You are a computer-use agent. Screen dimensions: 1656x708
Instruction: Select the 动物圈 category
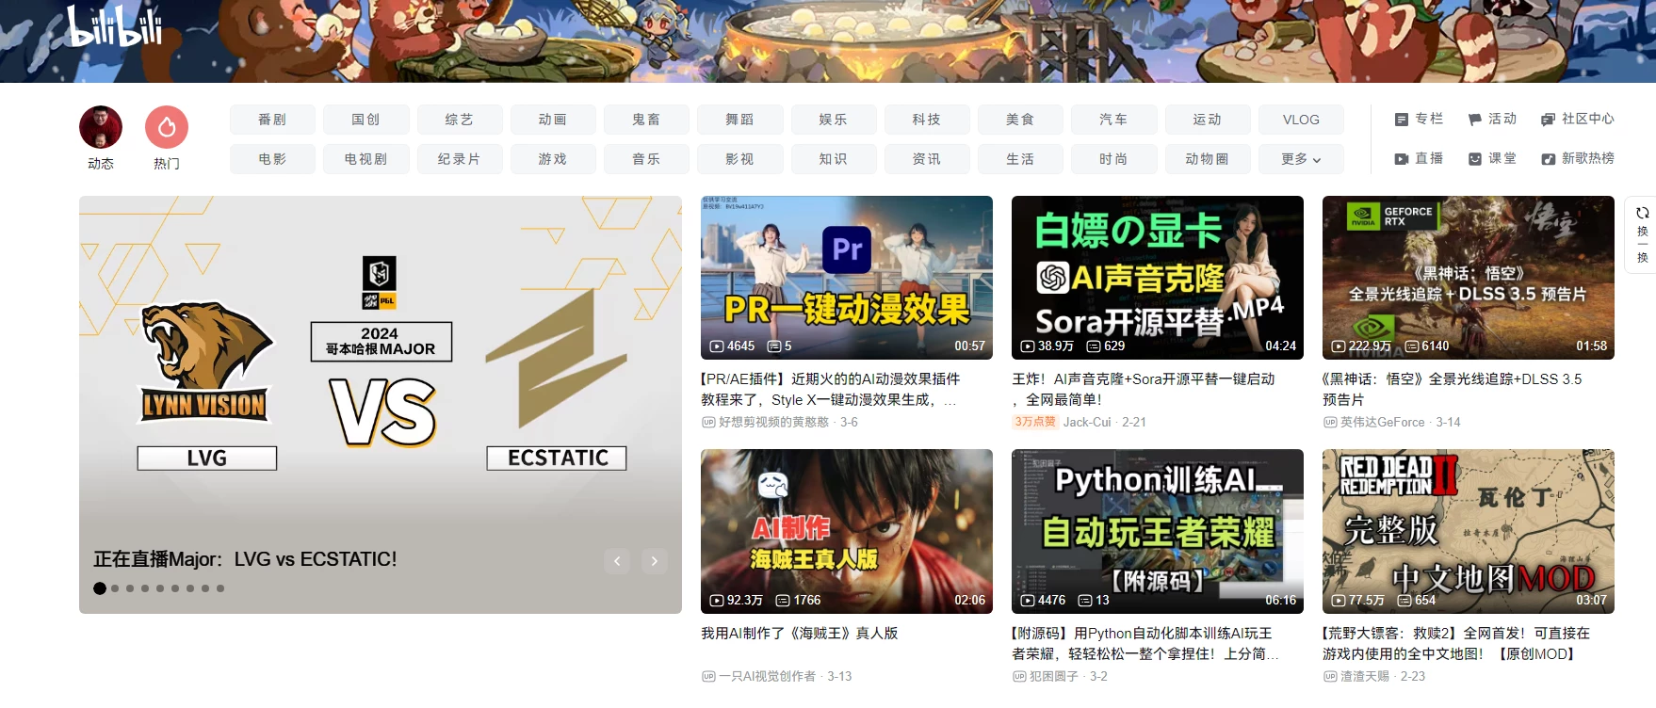tap(1208, 159)
